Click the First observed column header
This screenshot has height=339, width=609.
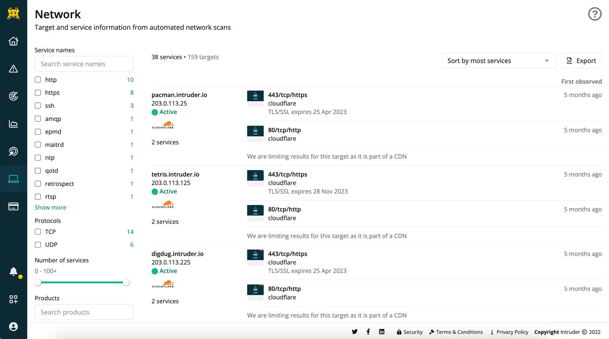[582, 82]
